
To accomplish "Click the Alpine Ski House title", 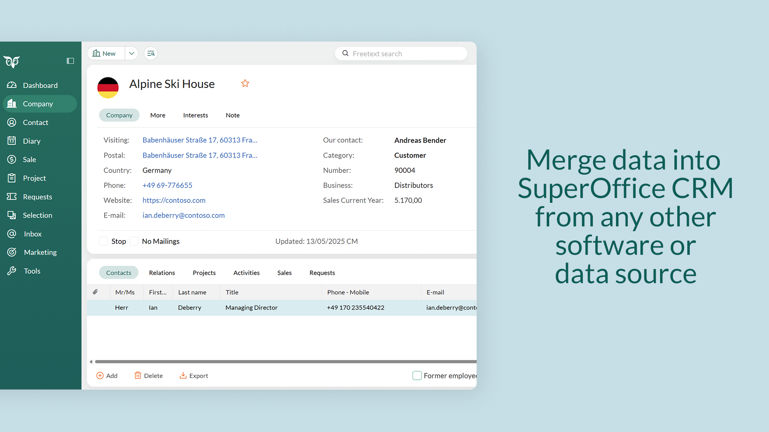I will (172, 84).
